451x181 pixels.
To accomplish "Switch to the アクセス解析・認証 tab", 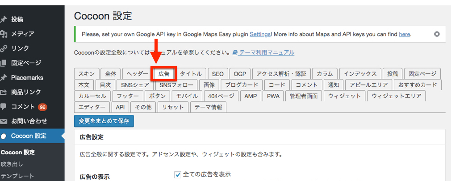I will [x=281, y=74].
